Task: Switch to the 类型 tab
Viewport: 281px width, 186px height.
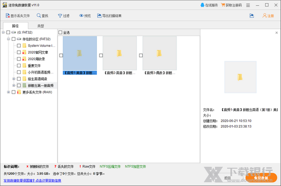Action: click(41, 26)
